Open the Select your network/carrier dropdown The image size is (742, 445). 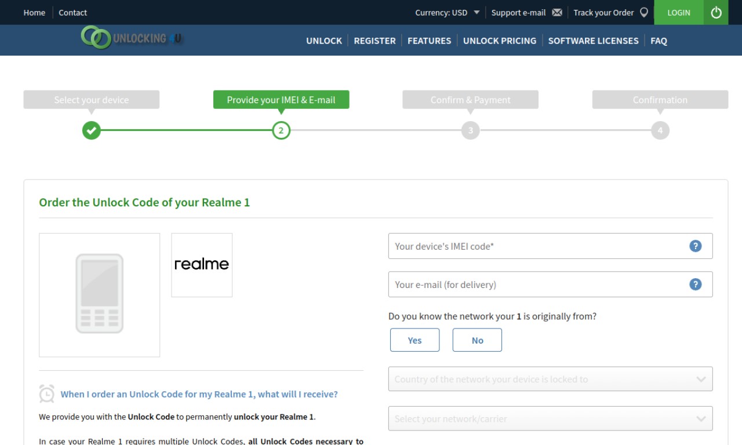pyautogui.click(x=550, y=418)
